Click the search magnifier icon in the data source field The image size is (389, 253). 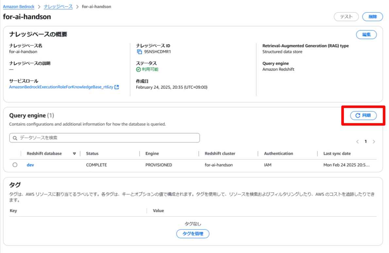pyautogui.click(x=15, y=138)
